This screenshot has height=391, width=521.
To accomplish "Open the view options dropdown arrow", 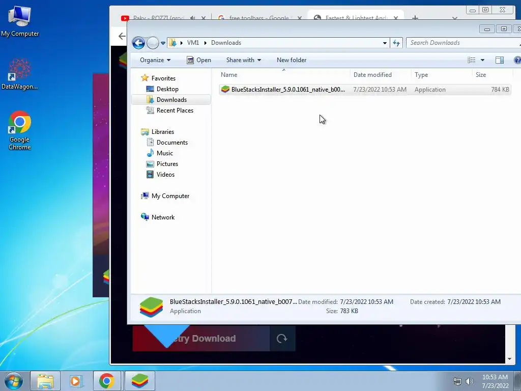I will [482, 60].
